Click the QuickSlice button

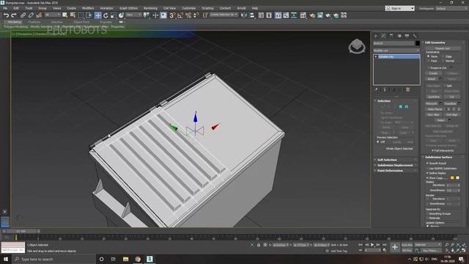(x=433, y=97)
